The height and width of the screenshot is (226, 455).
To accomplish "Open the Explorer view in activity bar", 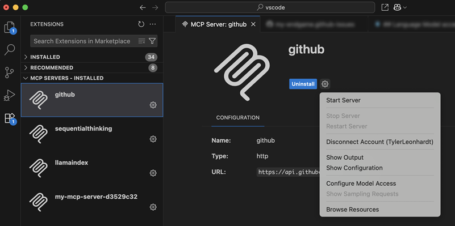I will tap(10, 28).
